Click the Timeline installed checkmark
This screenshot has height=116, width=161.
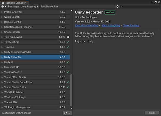click(x=68, y=47)
